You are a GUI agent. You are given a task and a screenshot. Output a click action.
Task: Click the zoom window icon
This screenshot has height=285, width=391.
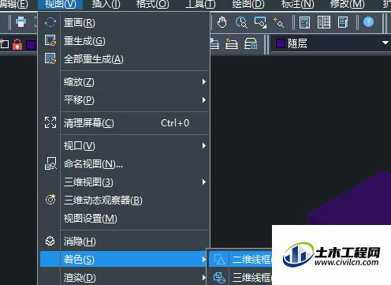tap(260, 22)
